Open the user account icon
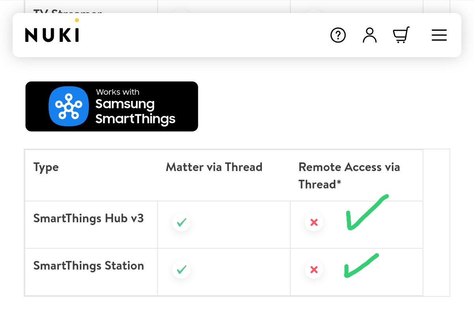The width and height of the screenshot is (474, 324). pyautogui.click(x=370, y=35)
